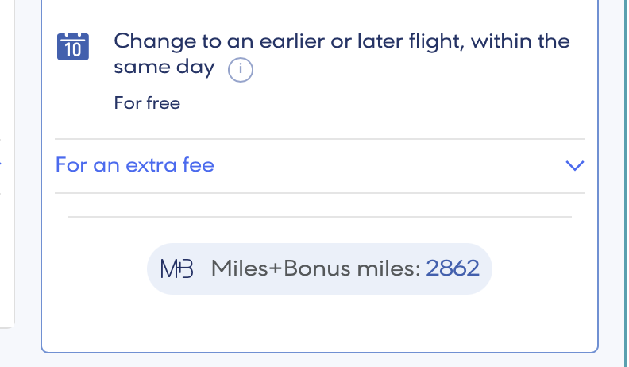Expand the chevron next to "For an extra fee"
Image resolution: width=629 pixels, height=367 pixels.
coord(574,166)
